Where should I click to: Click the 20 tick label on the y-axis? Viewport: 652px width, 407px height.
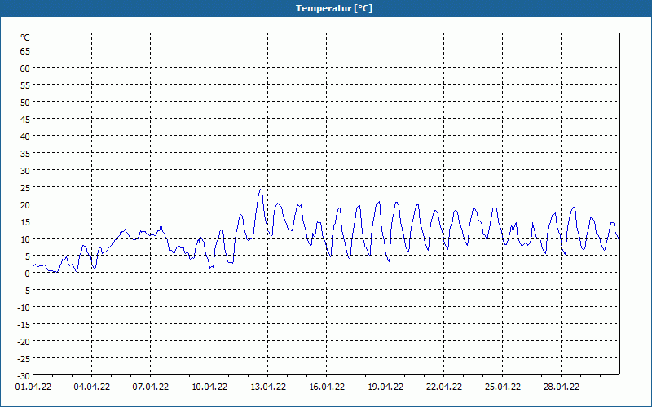24,204
